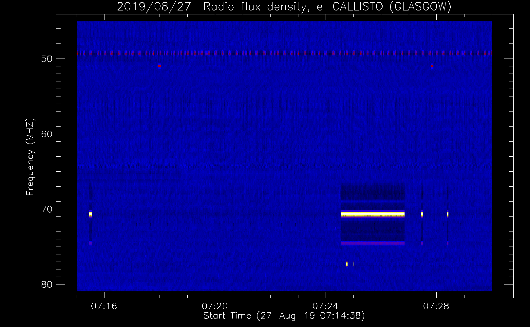Click the long bright yellow burst near 70 MHz
Viewport: 530px width, 327px height.
(x=373, y=214)
